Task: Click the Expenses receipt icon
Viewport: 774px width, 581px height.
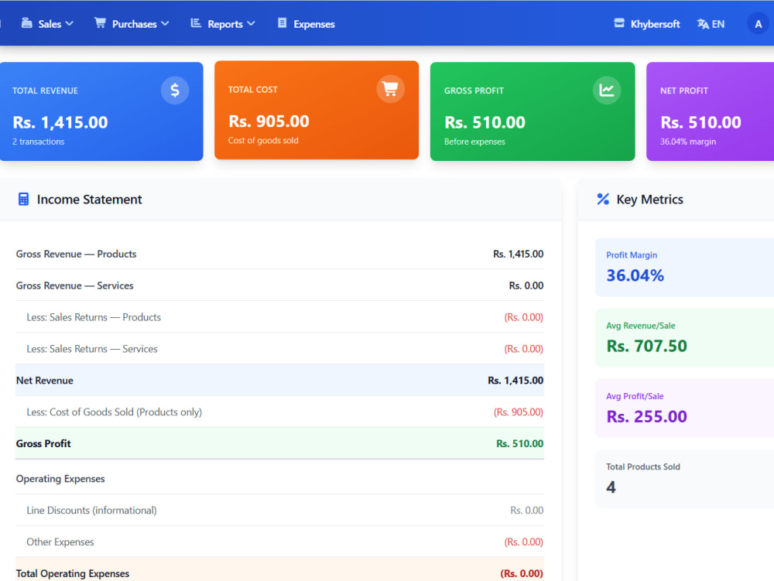Action: click(282, 23)
